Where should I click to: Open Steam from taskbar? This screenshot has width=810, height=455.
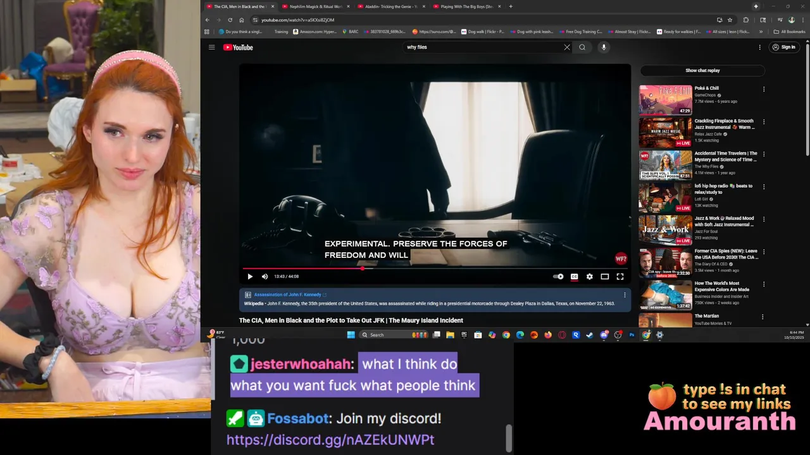point(590,335)
